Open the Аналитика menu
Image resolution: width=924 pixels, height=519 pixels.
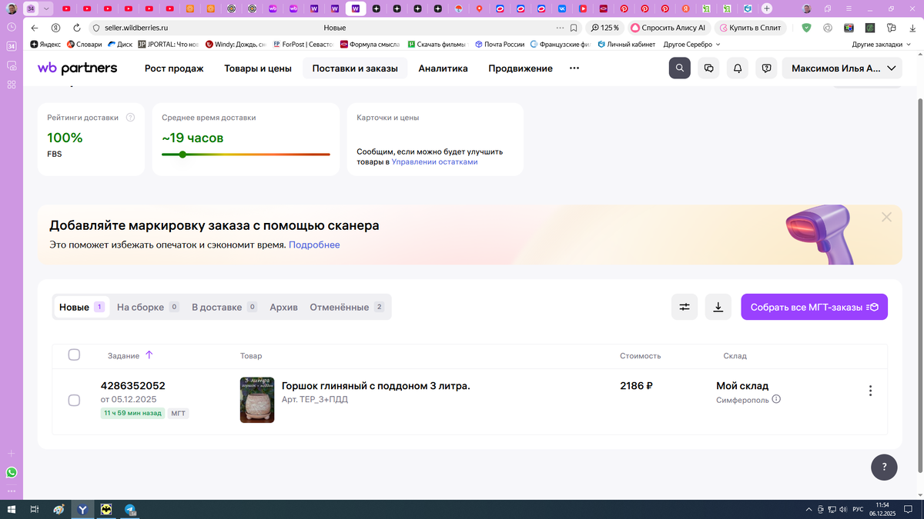pyautogui.click(x=443, y=68)
